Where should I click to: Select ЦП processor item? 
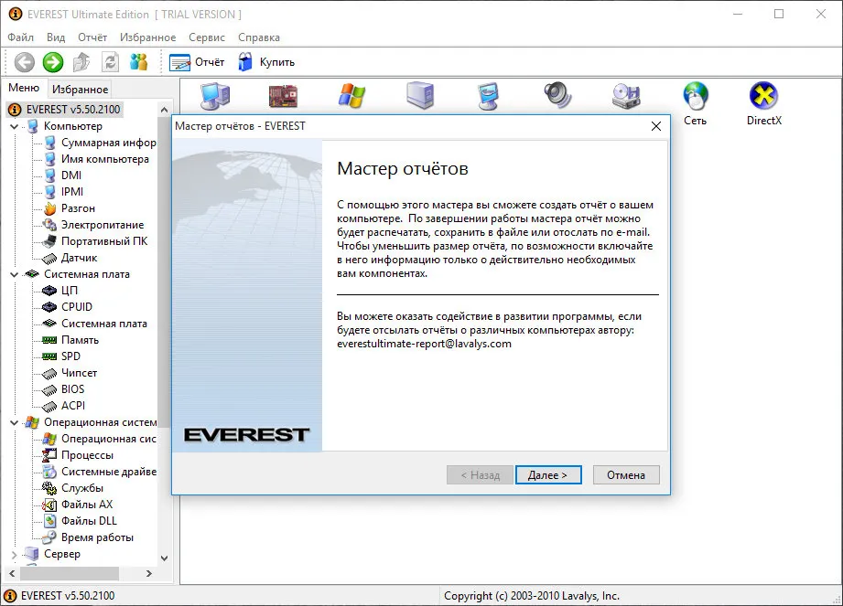click(x=60, y=291)
